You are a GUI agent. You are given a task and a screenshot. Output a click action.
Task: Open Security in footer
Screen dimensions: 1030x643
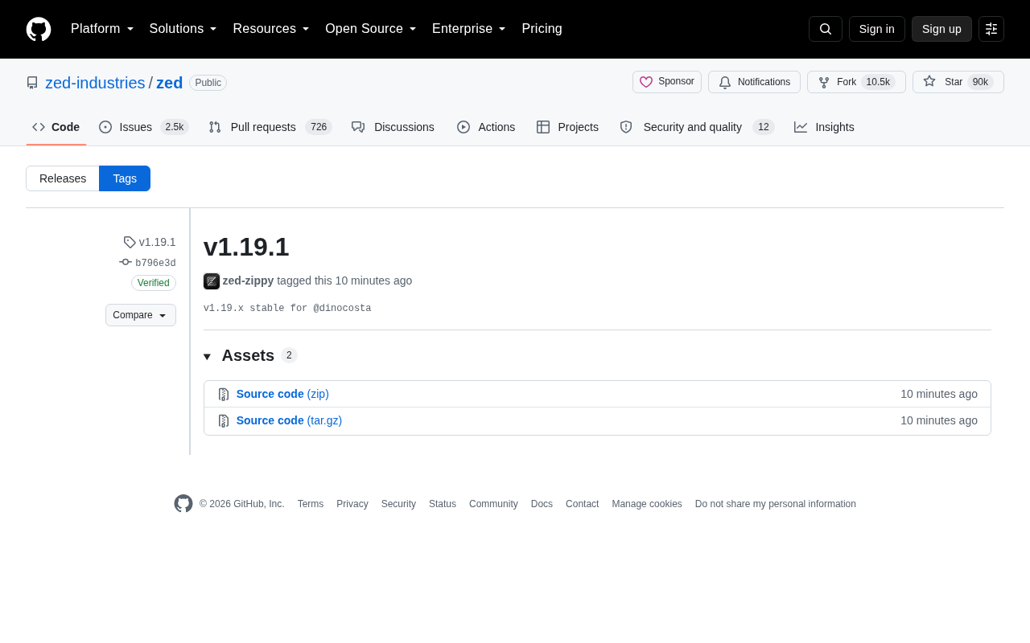pyautogui.click(x=398, y=504)
